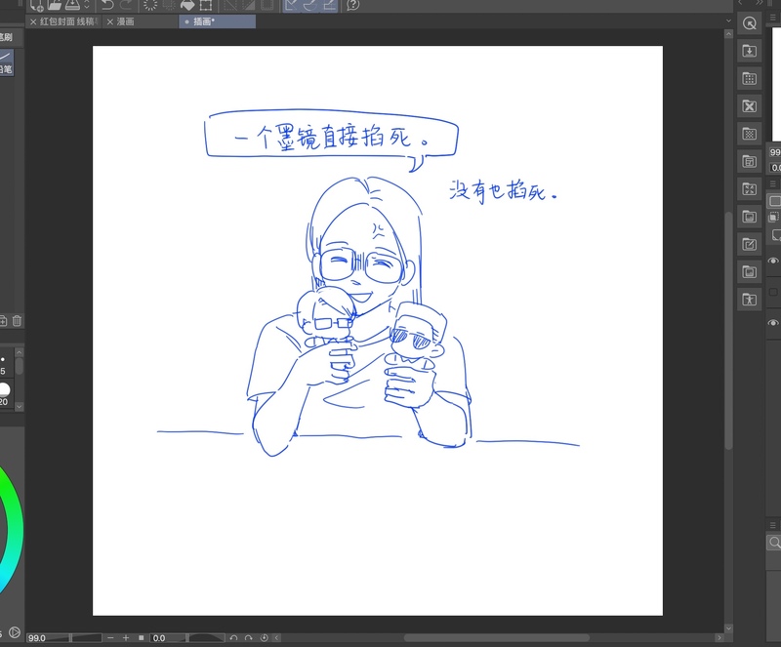Open the checkered tone material folder
Viewport: 781px width, 647px height.
click(749, 134)
